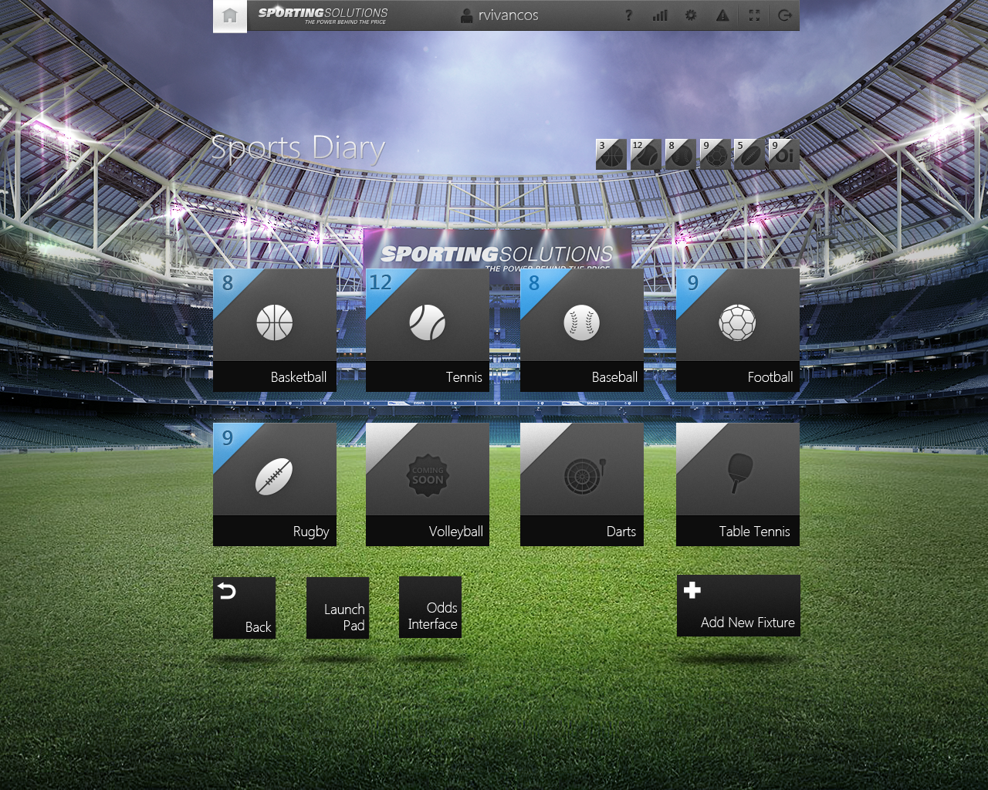Click the Sporting Solutions logo in top bar
988x790 pixels.
pos(323,15)
